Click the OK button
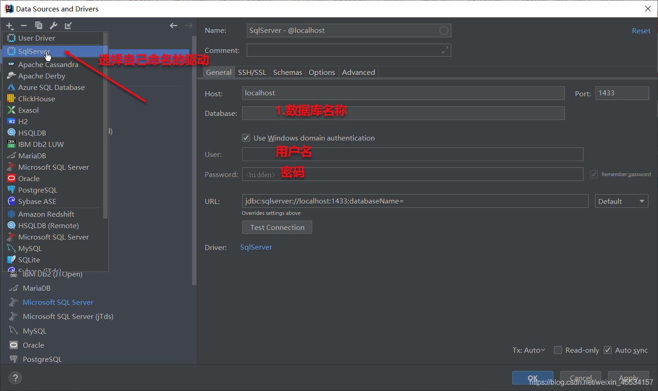Viewport: 658px width, 391px height. [x=533, y=378]
